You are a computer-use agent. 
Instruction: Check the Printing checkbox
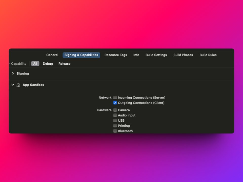pyautogui.click(x=115, y=126)
